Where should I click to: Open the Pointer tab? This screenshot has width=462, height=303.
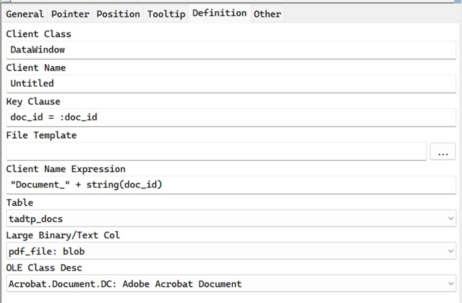click(x=70, y=14)
